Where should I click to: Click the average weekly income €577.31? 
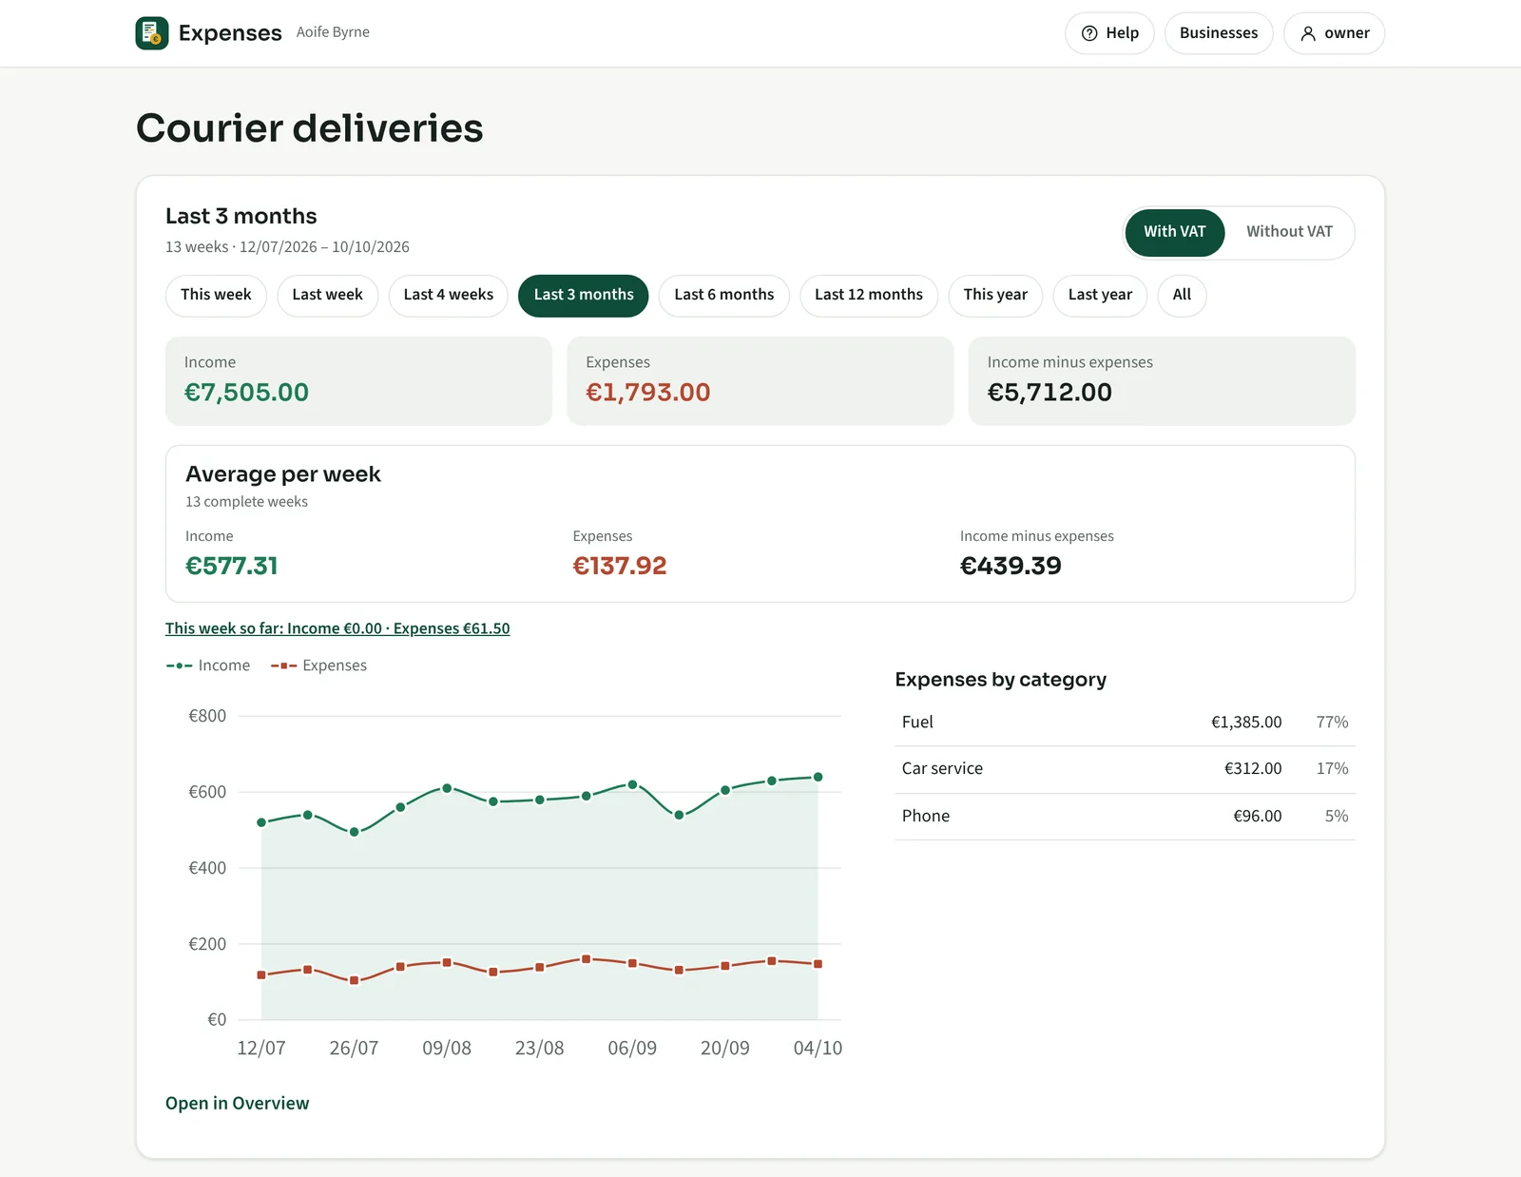[x=232, y=566]
